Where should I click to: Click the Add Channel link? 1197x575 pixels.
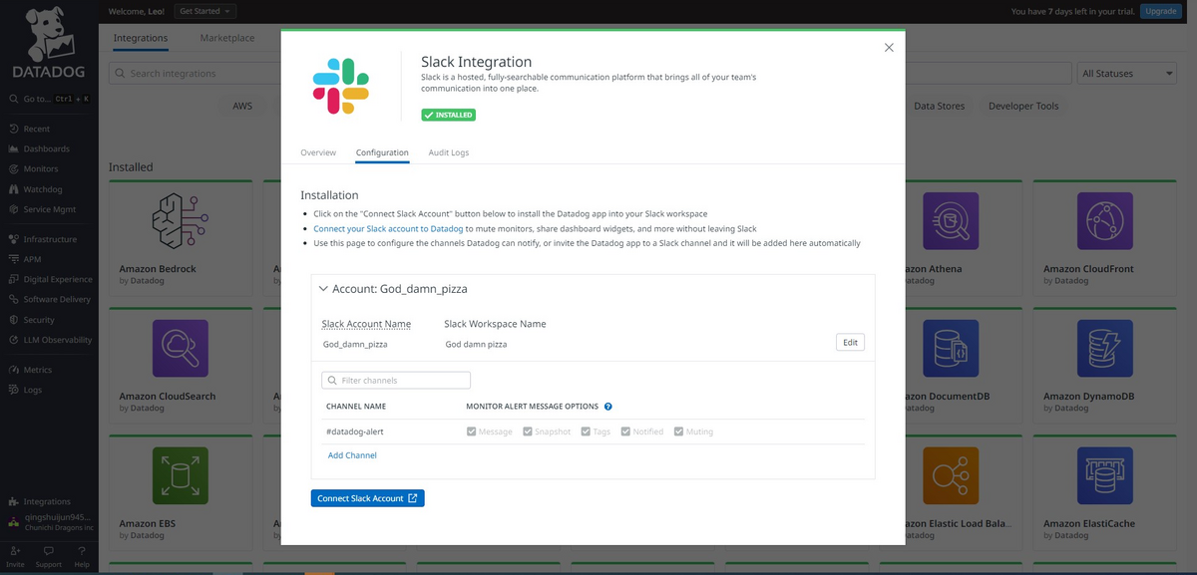pos(352,455)
